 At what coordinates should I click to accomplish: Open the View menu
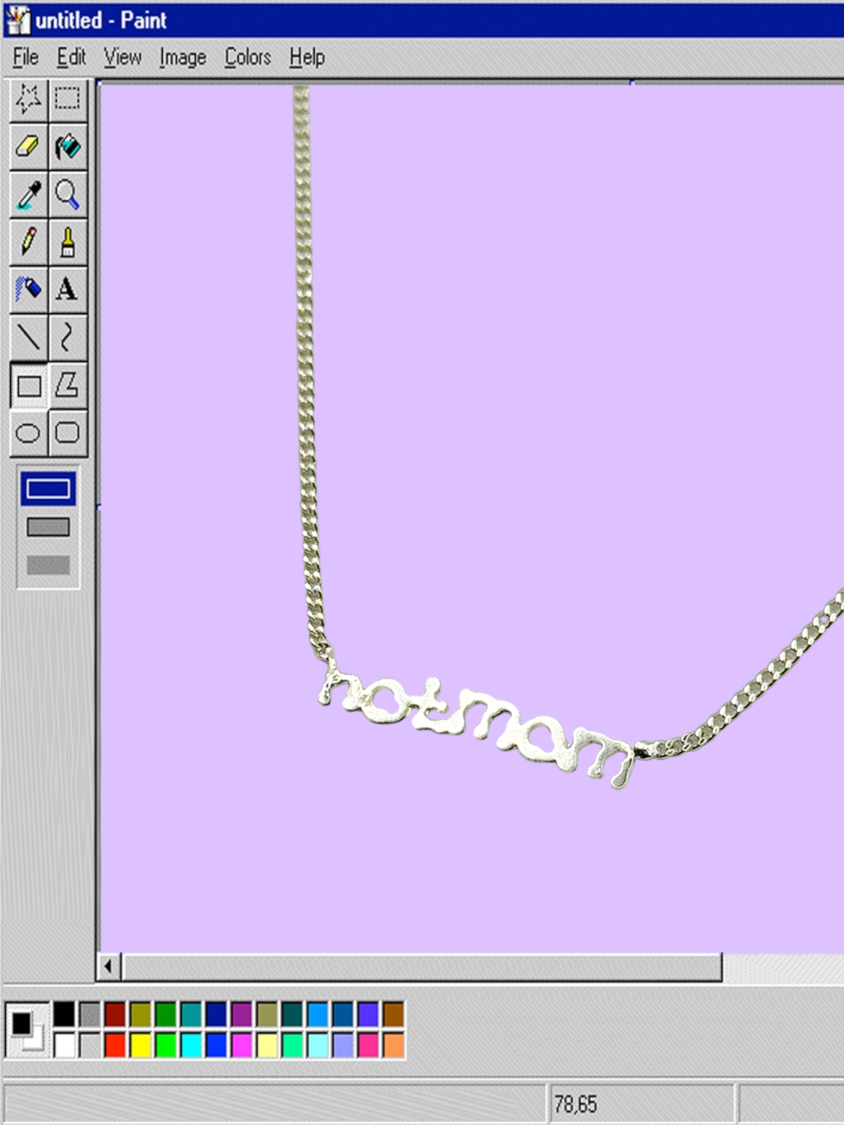click(x=123, y=57)
